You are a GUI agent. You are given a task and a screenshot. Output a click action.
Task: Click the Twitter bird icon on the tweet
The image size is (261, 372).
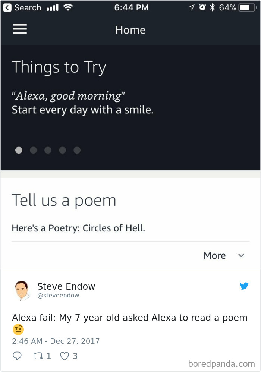(245, 286)
